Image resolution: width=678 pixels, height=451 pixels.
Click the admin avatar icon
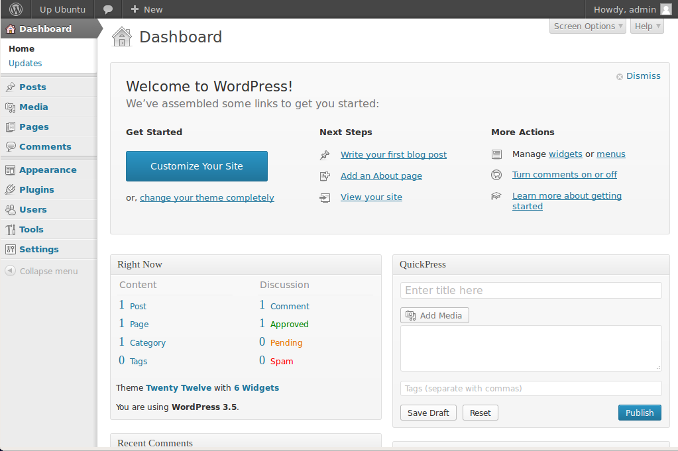click(x=666, y=9)
